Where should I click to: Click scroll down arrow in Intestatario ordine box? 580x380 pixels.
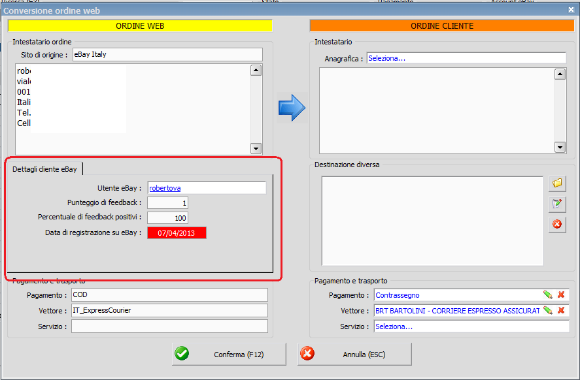256,148
